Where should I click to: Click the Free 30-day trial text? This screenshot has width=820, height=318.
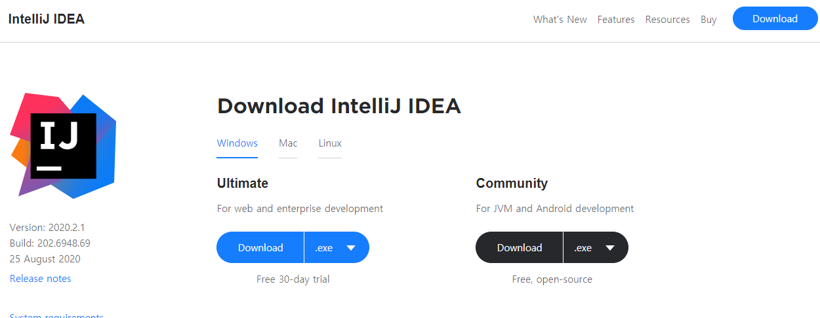293,279
